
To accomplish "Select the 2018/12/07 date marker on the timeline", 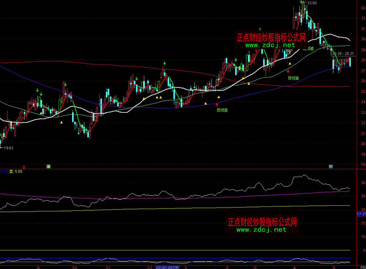I will [x=167, y=266].
